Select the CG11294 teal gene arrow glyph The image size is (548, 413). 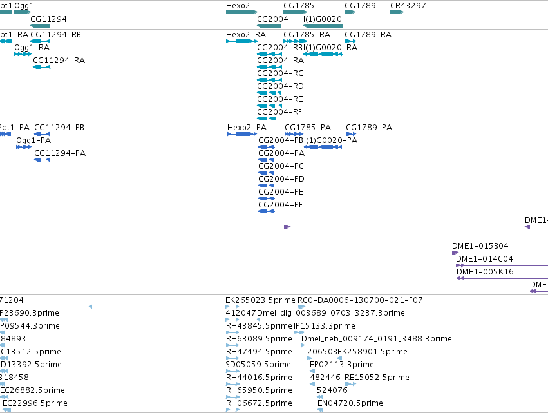40,26
